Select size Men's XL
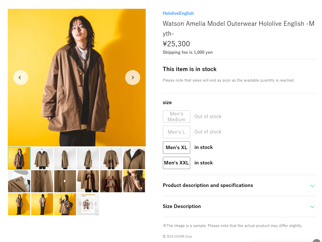Screen dimensions: 322x242 177,148
